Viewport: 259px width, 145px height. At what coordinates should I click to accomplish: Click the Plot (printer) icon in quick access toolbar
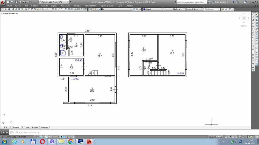tap(24, 2)
